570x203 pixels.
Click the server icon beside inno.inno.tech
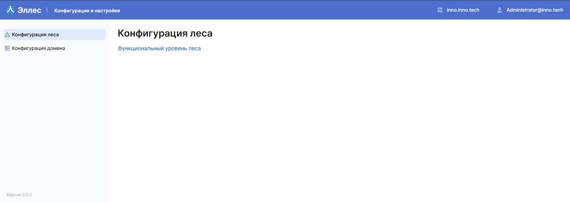point(440,10)
